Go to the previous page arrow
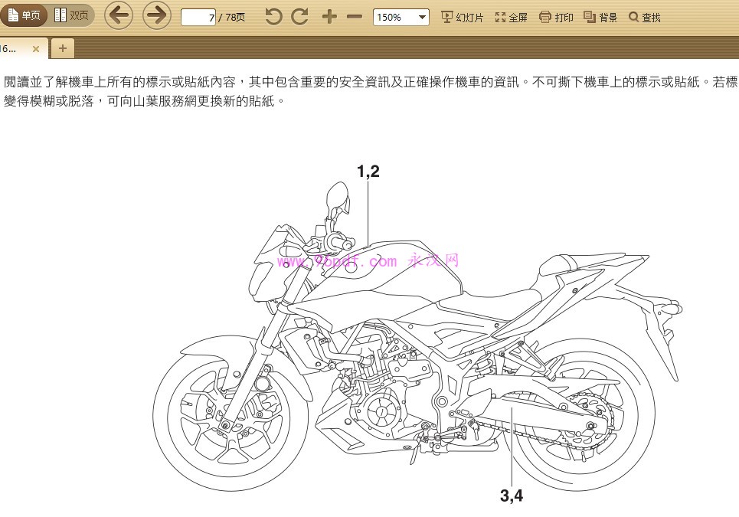 [x=118, y=16]
